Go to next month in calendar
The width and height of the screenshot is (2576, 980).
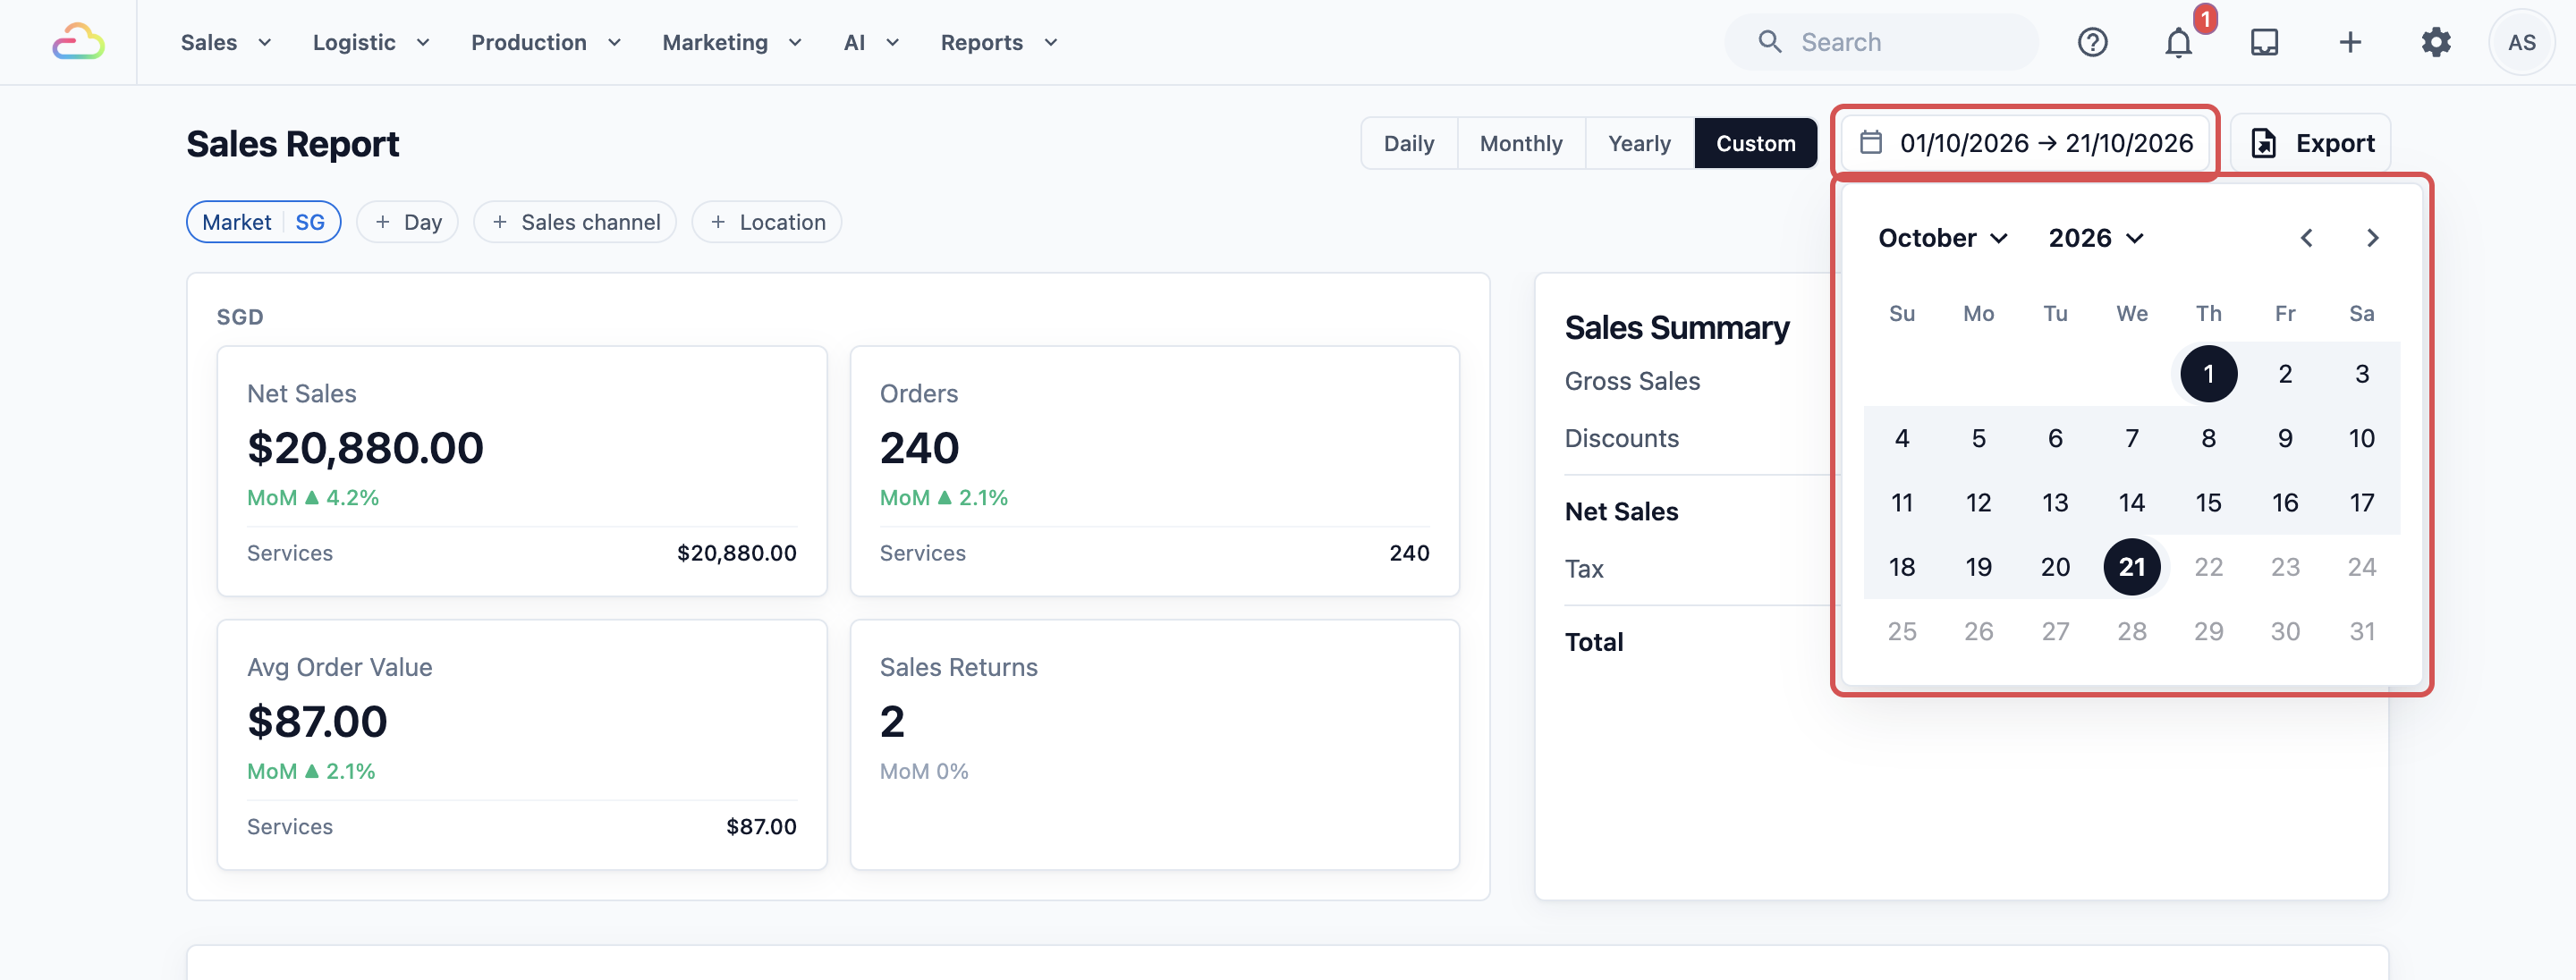click(x=2372, y=238)
